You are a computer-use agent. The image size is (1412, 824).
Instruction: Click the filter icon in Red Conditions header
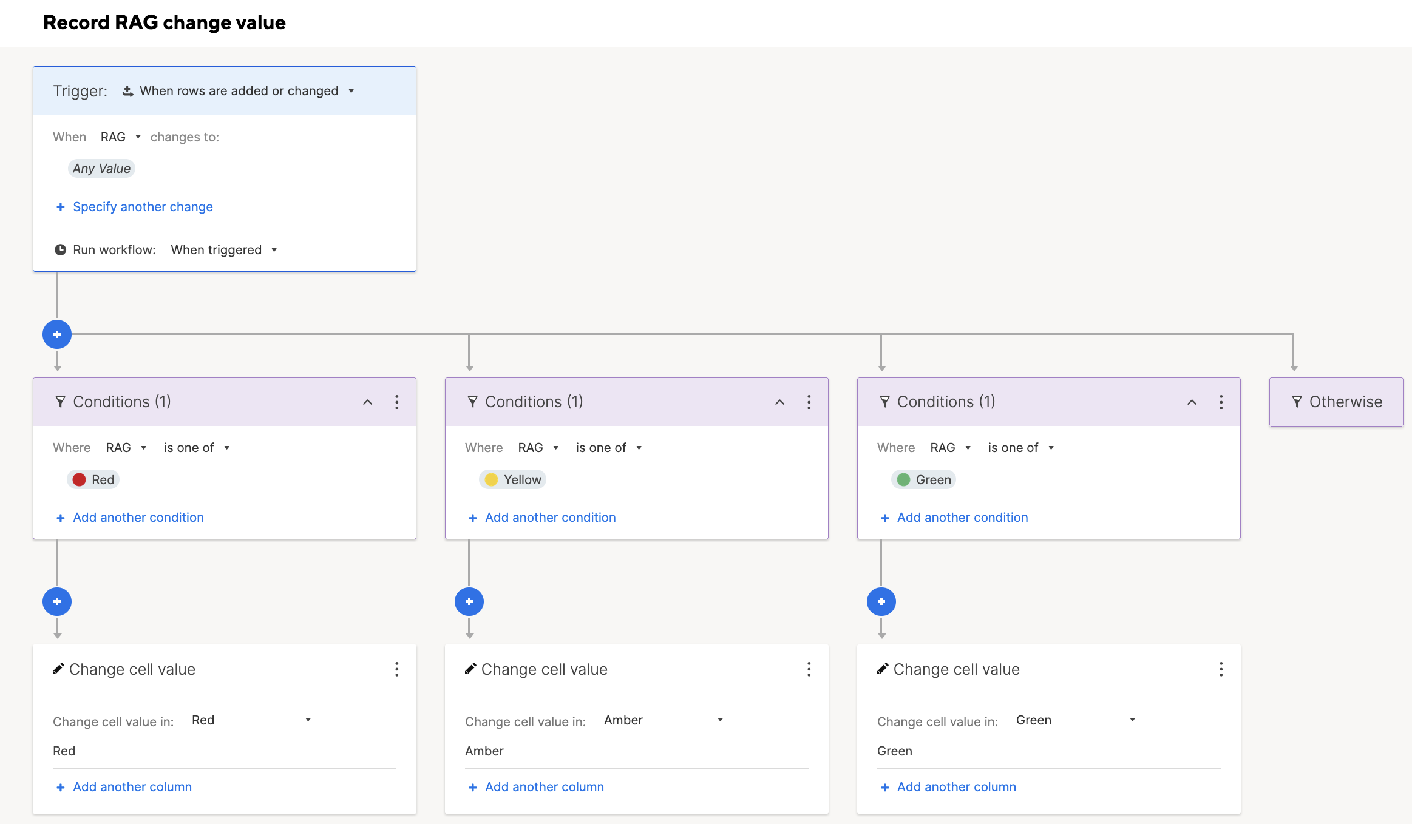point(60,402)
